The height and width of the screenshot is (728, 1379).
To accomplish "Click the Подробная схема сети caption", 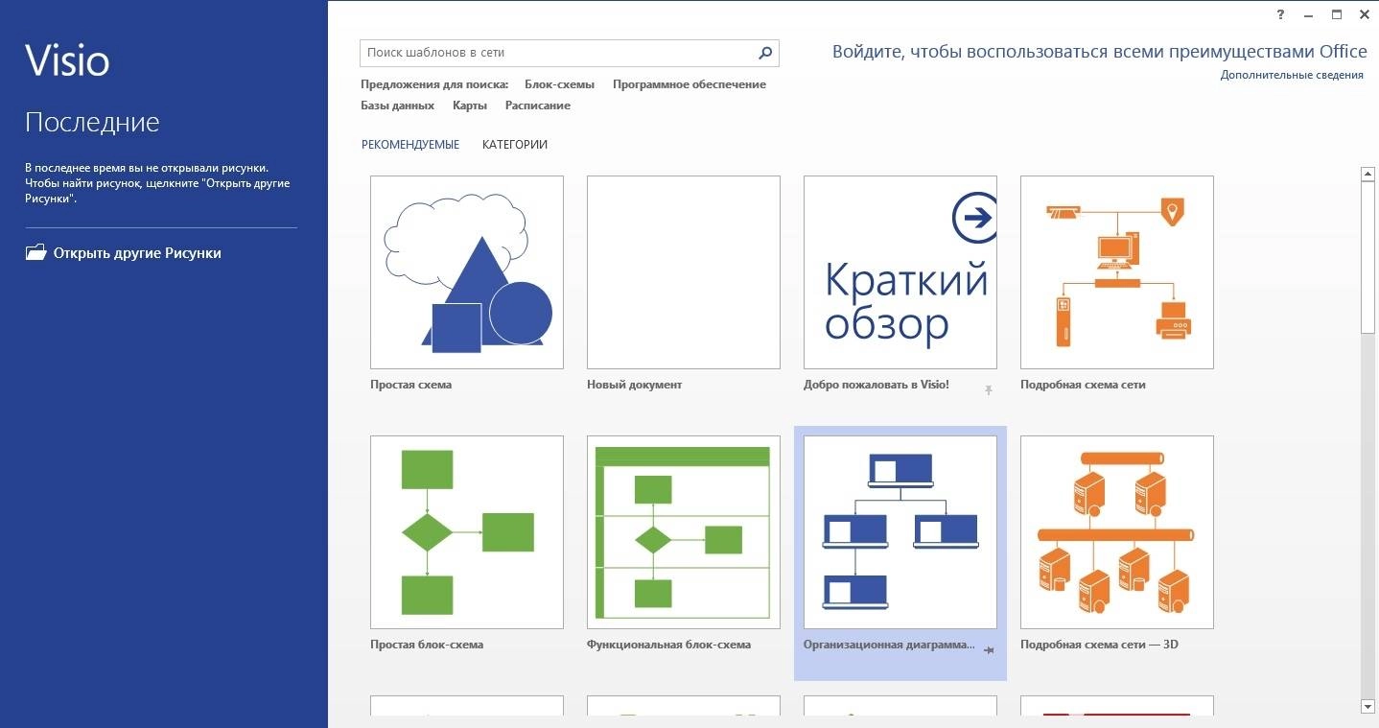I will coord(1083,385).
